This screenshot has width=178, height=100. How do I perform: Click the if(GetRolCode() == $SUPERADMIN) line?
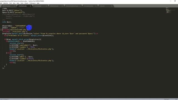pos(20,41)
